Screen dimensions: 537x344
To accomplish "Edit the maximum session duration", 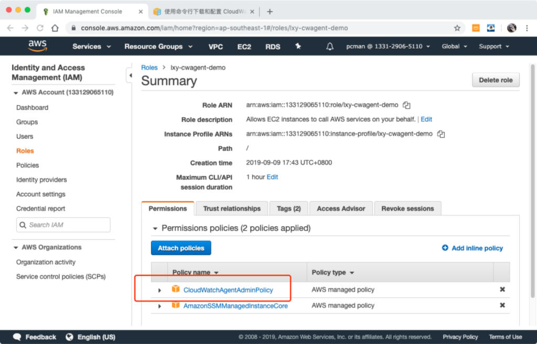I will click(x=272, y=177).
